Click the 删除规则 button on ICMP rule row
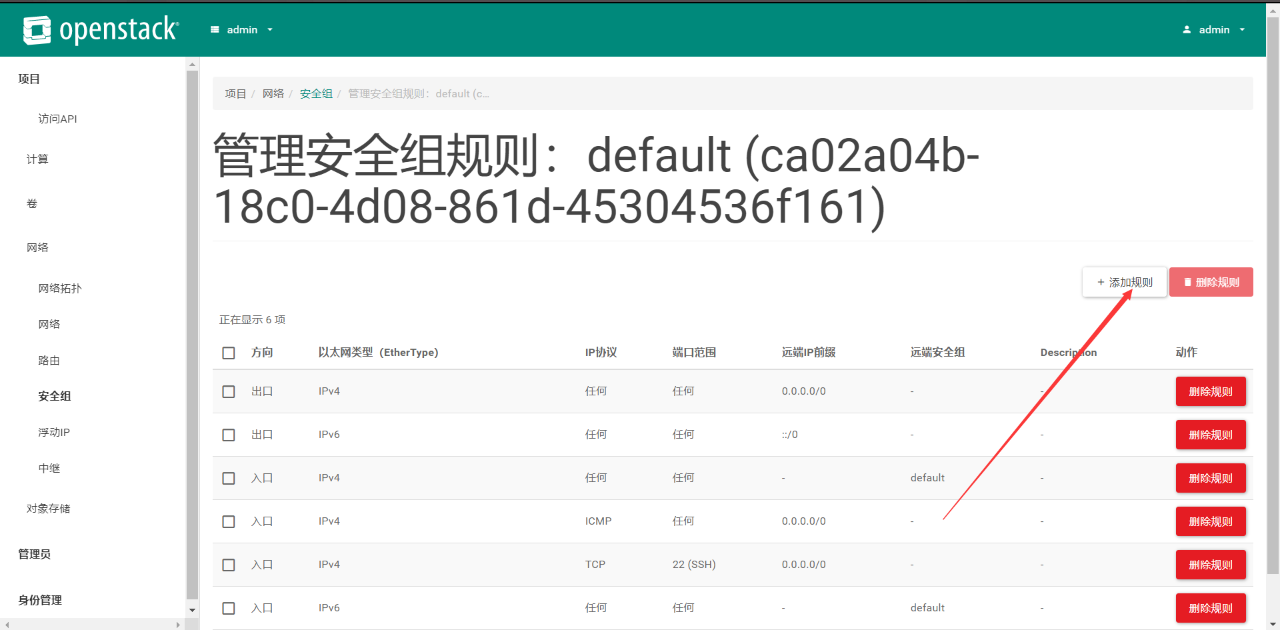Viewport: 1280px width, 630px height. (x=1211, y=521)
